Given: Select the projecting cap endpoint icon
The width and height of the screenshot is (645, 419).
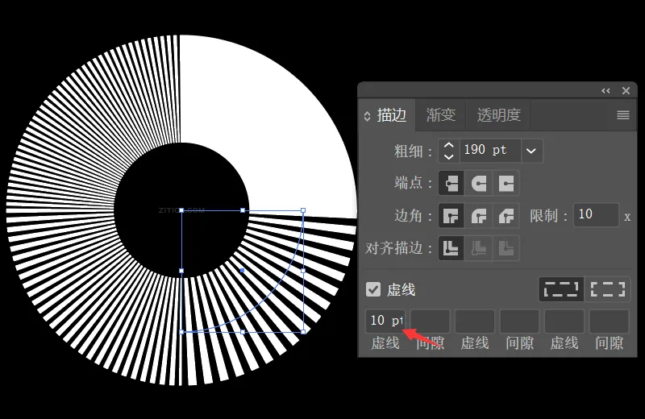Looking at the screenshot, I should coord(506,183).
